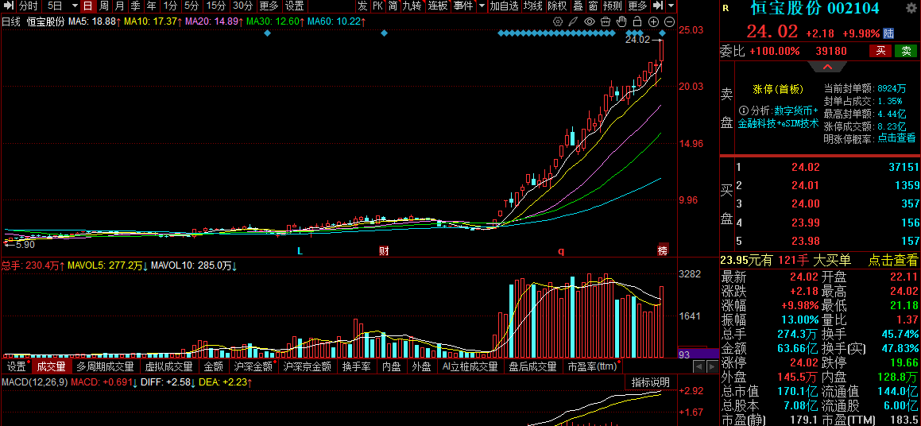Open 点击查看 beside 大买单
Image resolution: width=921 pixels, height=426 pixels.
pos(893,261)
